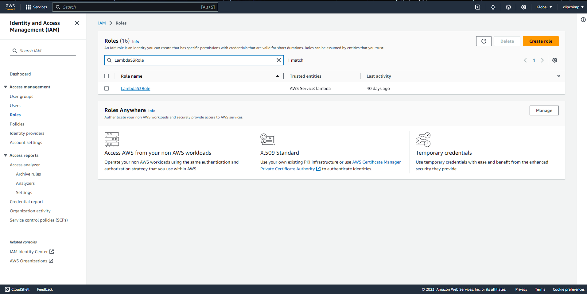Viewport: 587px width, 294px height.
Task: Click the Feedback link in footer
Action: [x=45, y=289]
